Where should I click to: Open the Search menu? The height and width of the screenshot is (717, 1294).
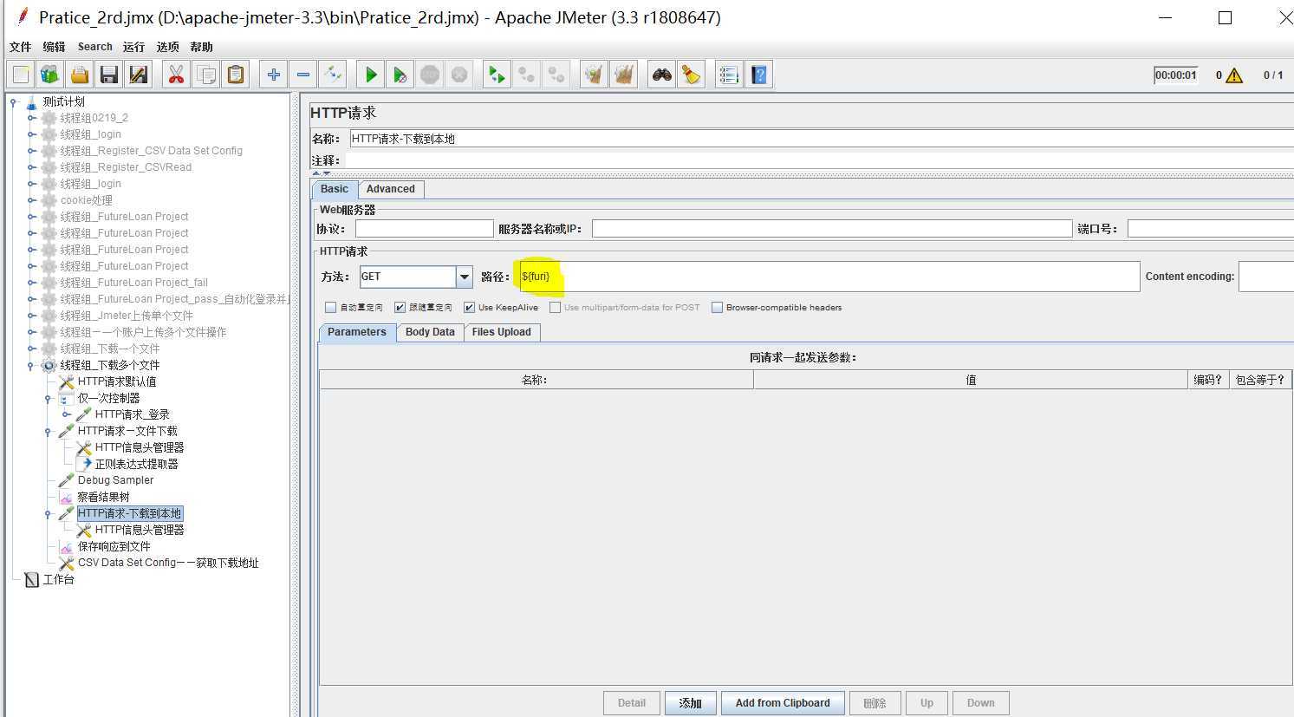click(94, 47)
